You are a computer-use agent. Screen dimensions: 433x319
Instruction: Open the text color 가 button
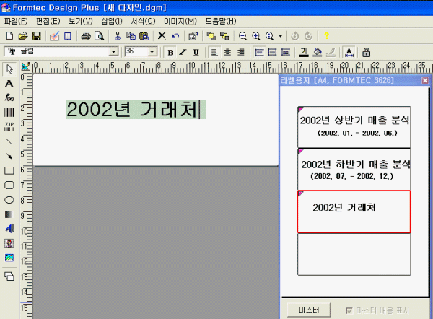pyautogui.click(x=304, y=52)
